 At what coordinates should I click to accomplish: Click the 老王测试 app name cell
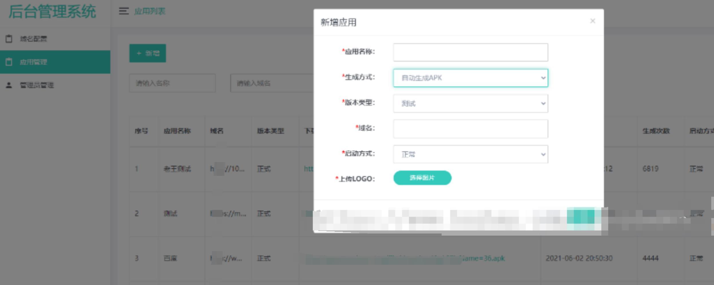pos(177,169)
